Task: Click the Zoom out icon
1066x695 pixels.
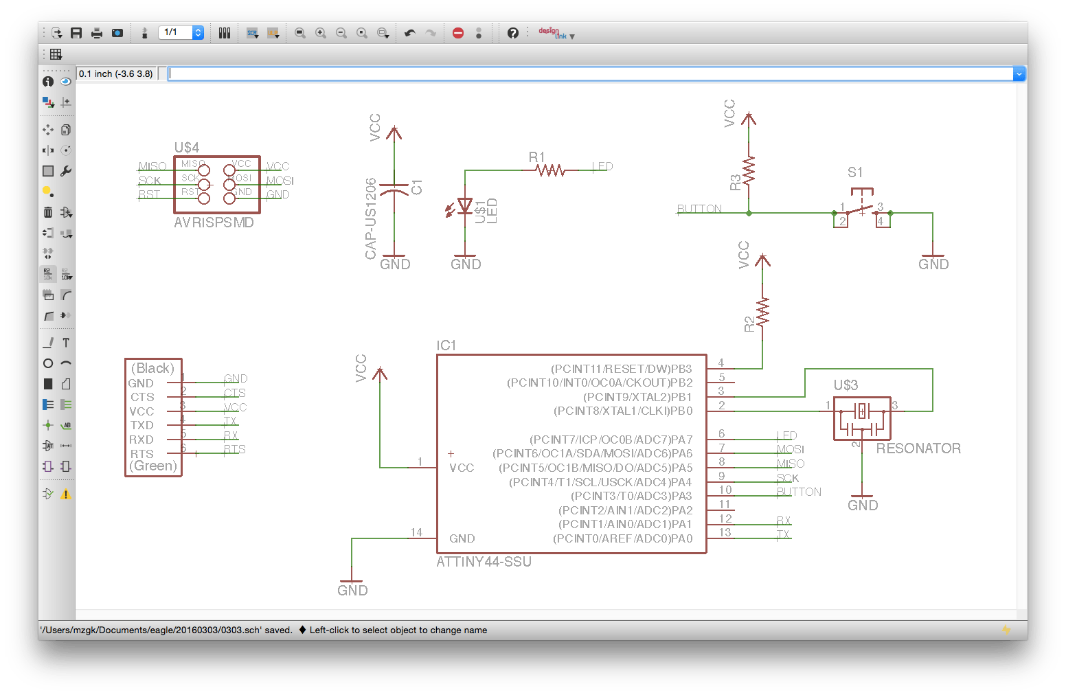Action: pyautogui.click(x=341, y=33)
